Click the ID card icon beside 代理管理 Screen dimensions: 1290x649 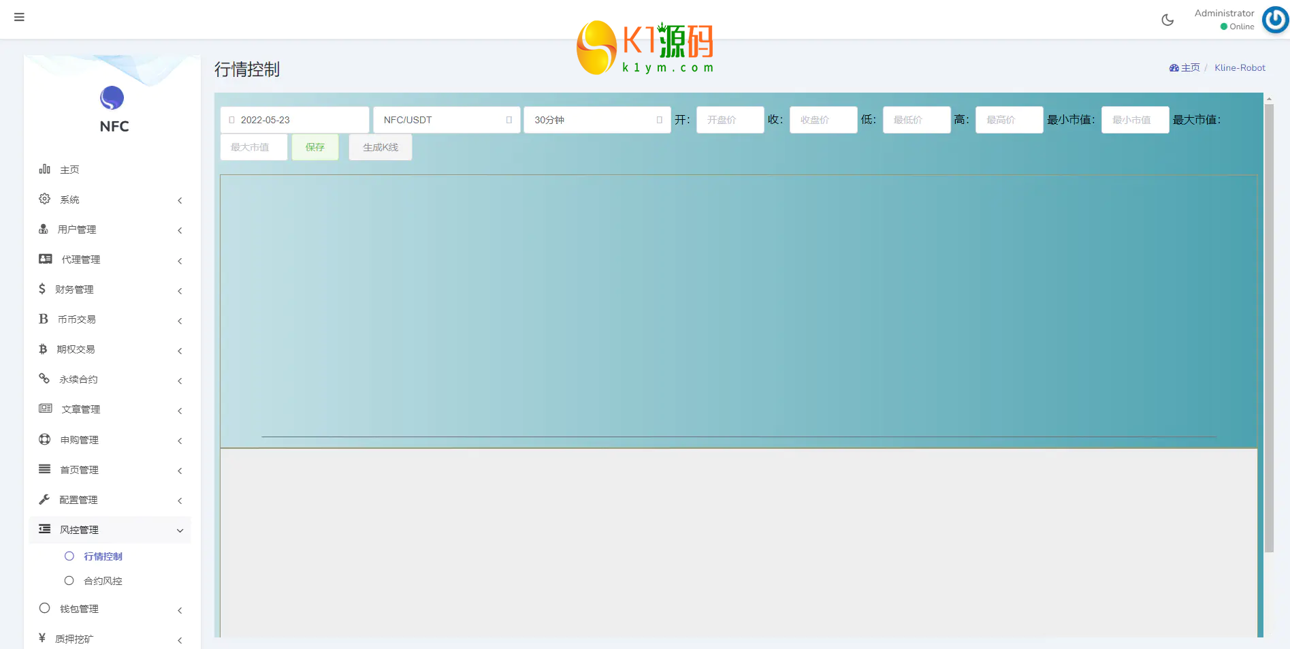coord(46,259)
